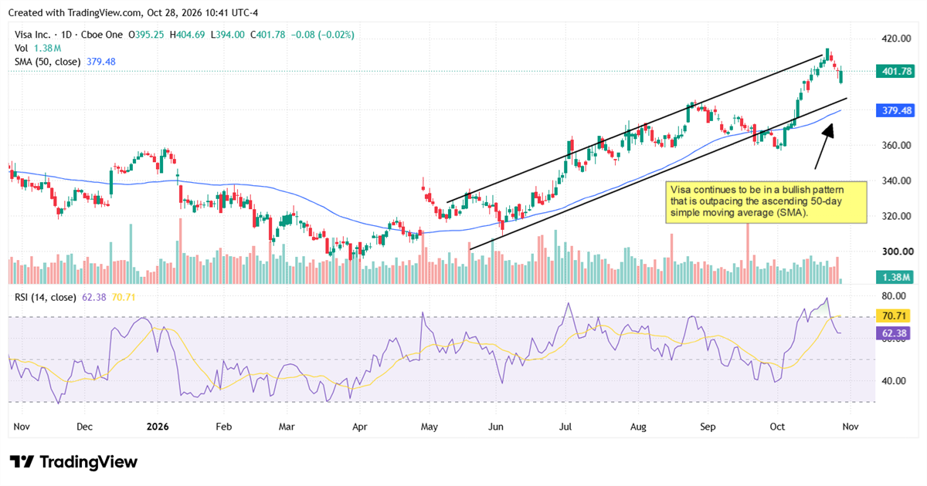Select the SMA (50, close) indicator legend

pyautogui.click(x=48, y=62)
